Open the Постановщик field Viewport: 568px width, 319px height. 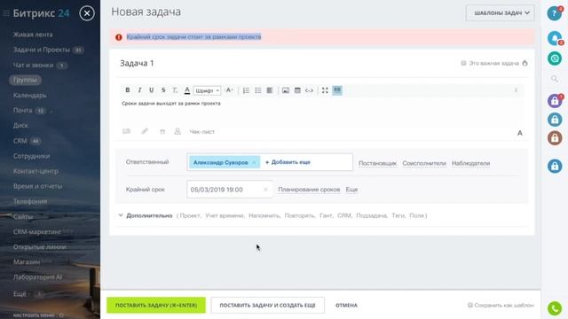377,163
